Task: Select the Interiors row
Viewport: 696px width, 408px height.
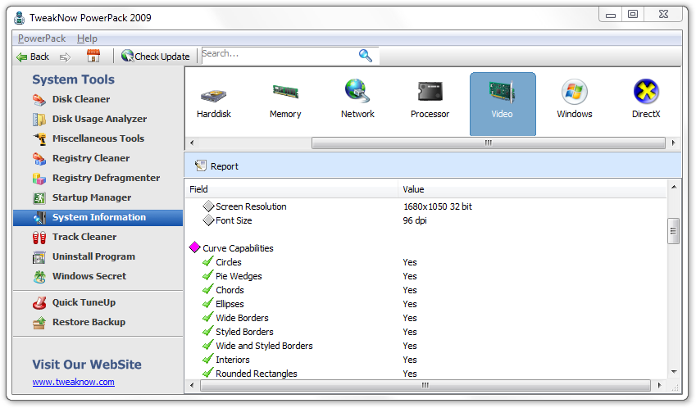Action: [426, 360]
